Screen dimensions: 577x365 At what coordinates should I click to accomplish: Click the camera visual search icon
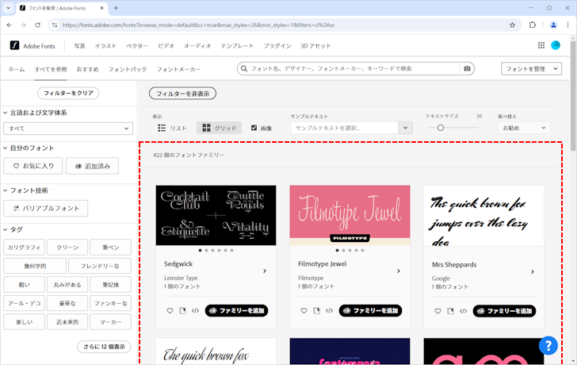pos(467,69)
